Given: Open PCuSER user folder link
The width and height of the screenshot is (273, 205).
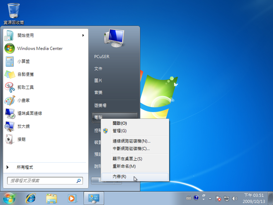Looking at the screenshot, I should (x=101, y=56).
